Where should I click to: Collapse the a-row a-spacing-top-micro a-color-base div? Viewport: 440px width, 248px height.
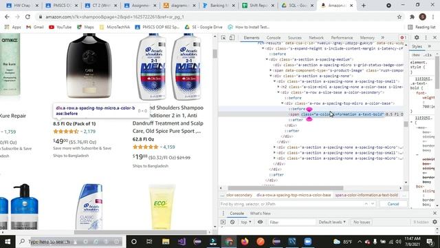point(283,103)
